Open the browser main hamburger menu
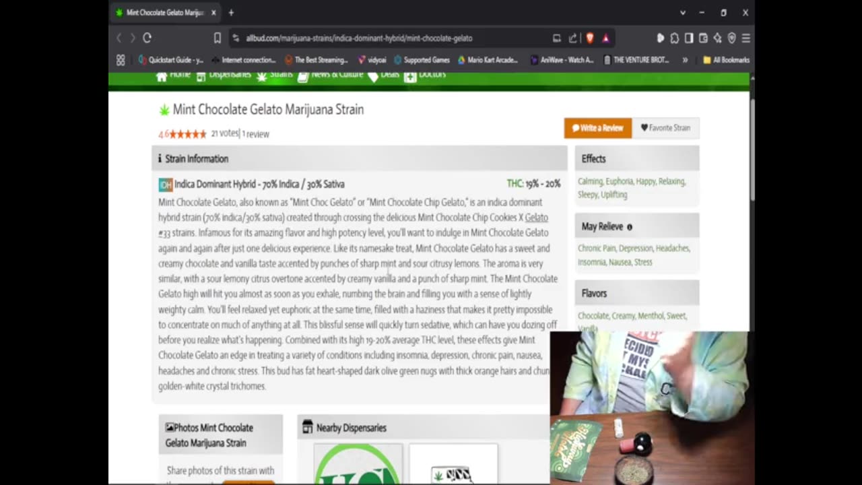Viewport: 862px width, 485px height. pyautogui.click(x=745, y=38)
